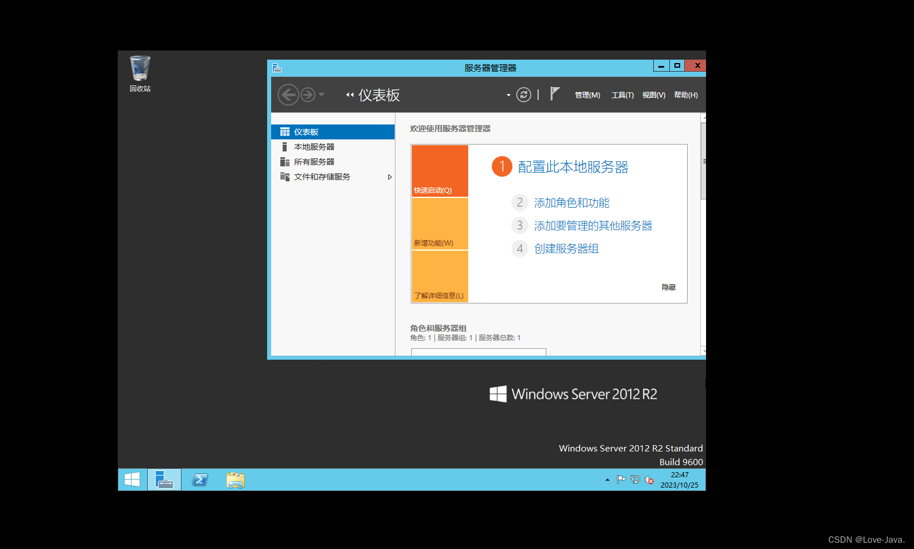Image resolution: width=914 pixels, height=549 pixels.
Task: Click the Windows Start button
Action: [132, 480]
